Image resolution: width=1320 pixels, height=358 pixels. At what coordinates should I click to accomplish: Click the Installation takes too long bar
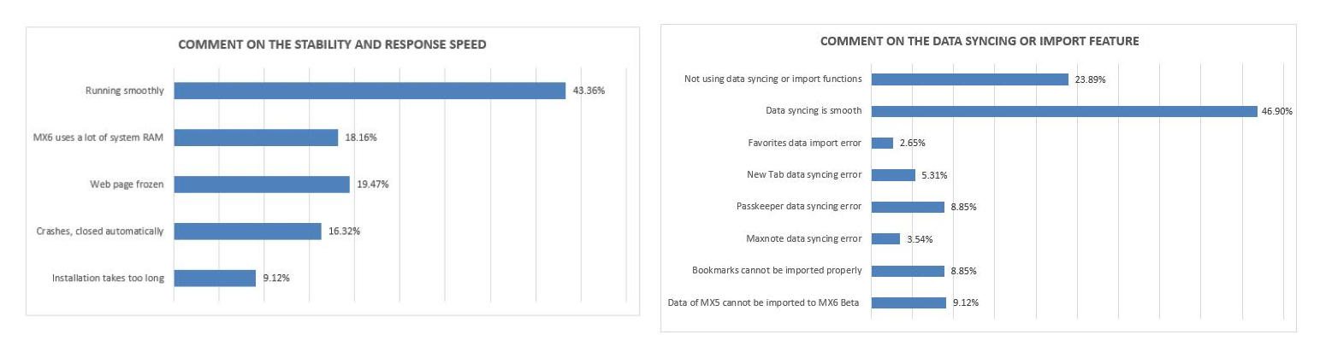click(215, 279)
